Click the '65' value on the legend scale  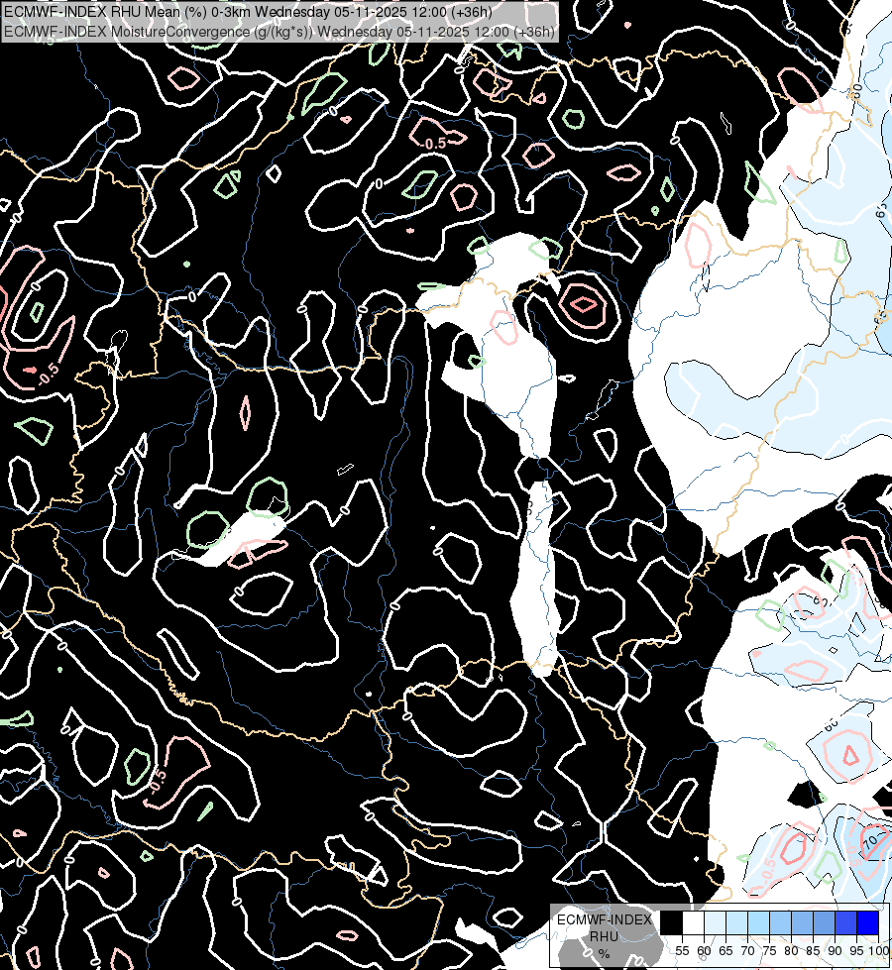point(725,951)
